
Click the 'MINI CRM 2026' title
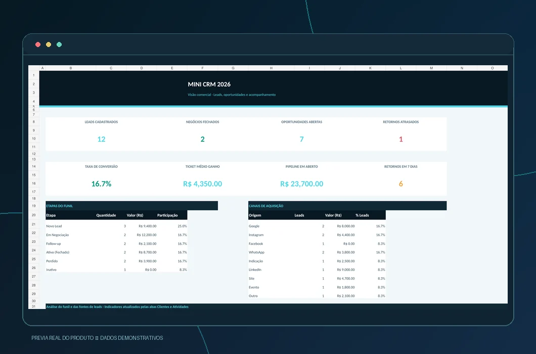click(209, 84)
